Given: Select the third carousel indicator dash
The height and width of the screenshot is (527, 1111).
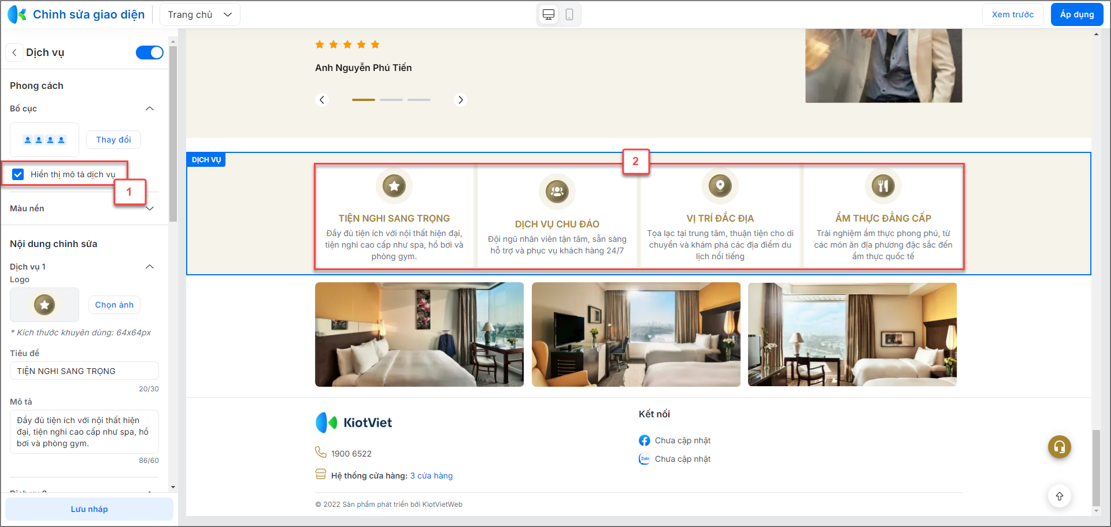Looking at the screenshot, I should (x=419, y=100).
